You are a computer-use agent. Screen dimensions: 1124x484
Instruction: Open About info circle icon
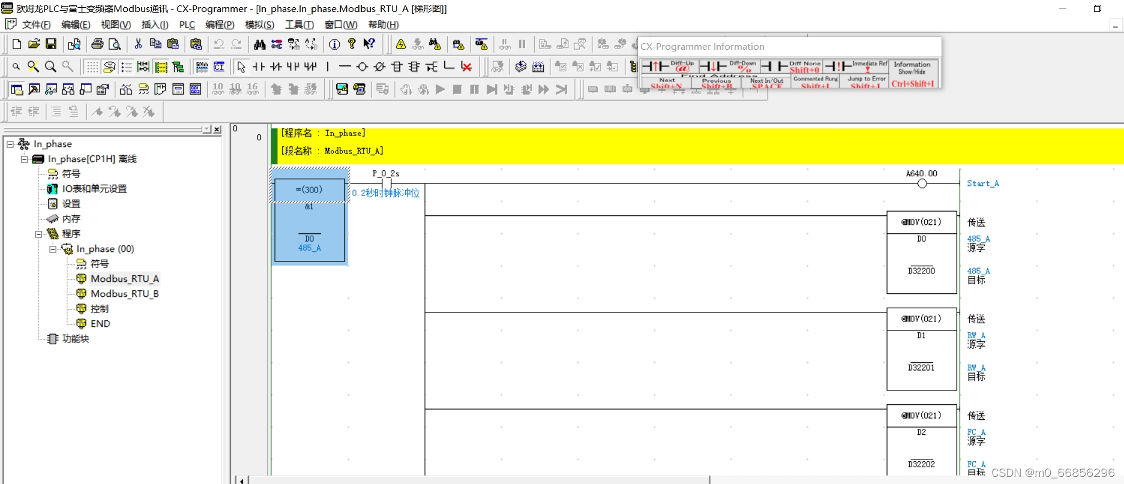click(x=334, y=44)
